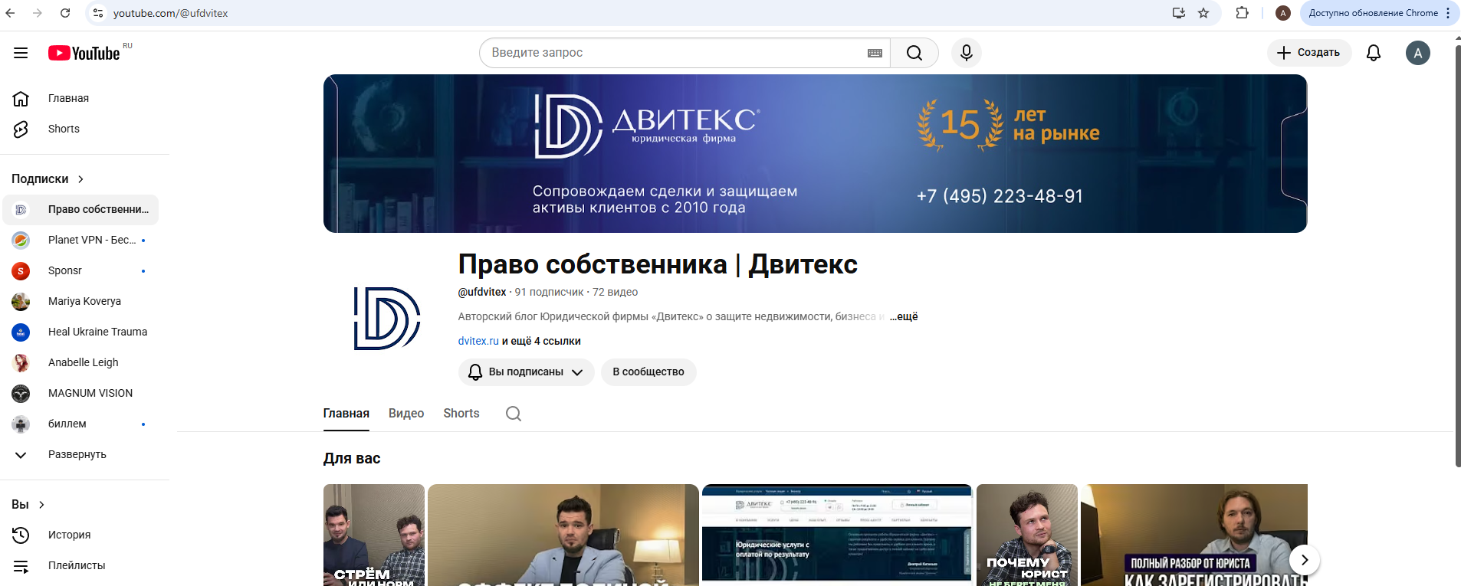
Task: Bookmark this page with star icon
Action: 1203,13
